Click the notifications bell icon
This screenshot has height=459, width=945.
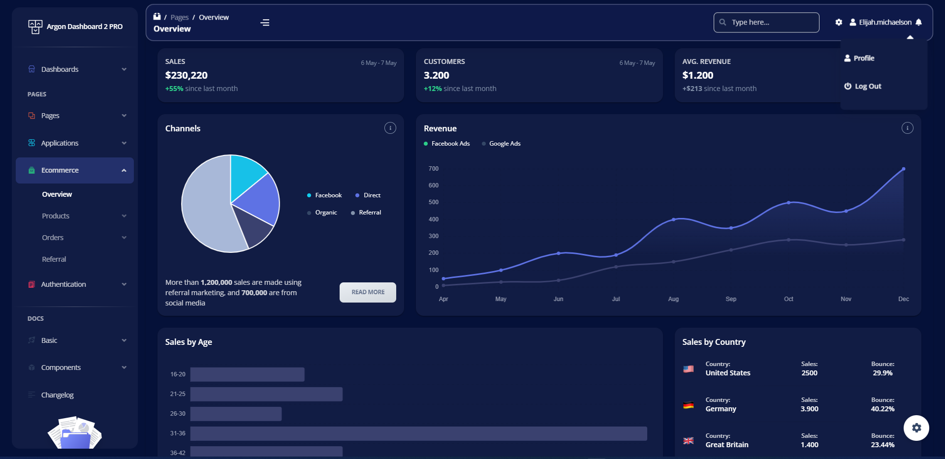919,22
